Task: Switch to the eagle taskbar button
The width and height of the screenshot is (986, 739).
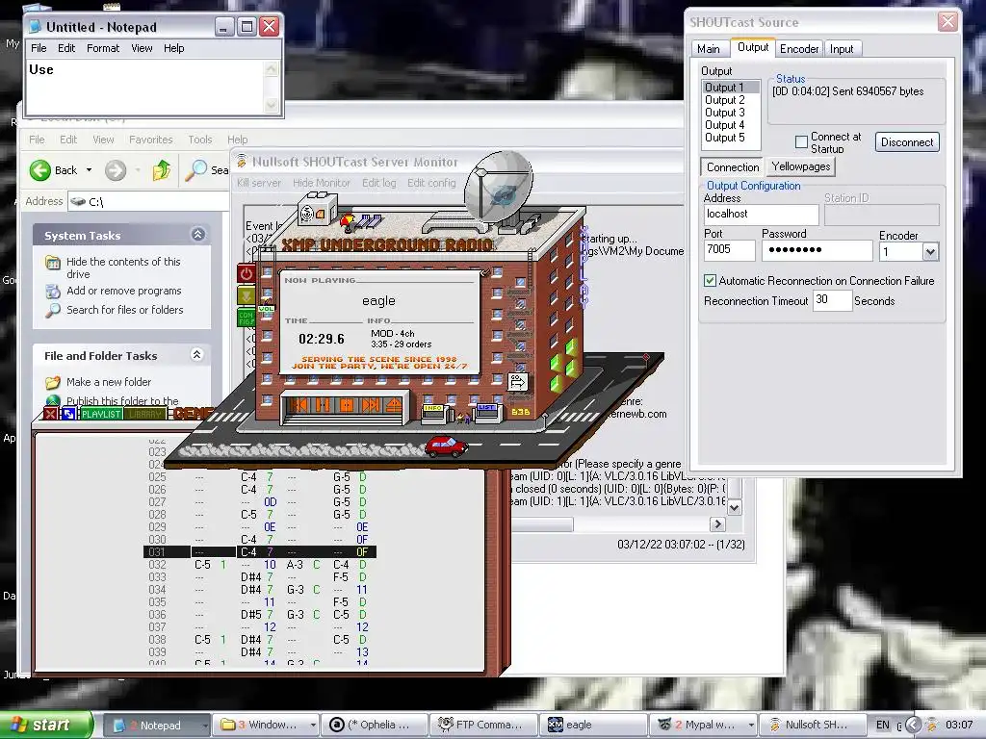Action: coord(593,725)
